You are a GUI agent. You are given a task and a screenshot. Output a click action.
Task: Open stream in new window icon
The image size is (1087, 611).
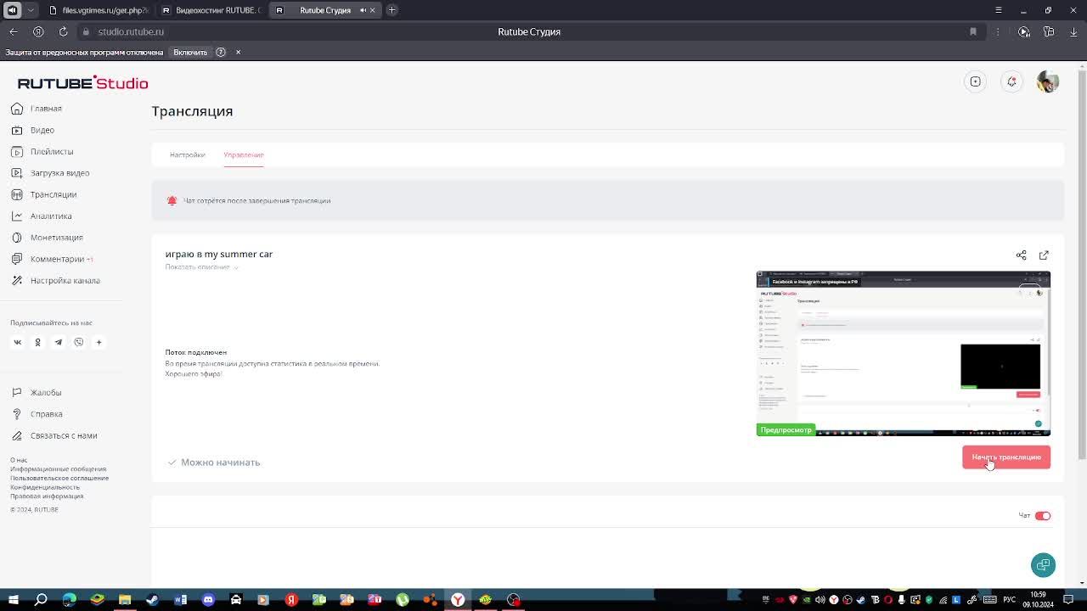tap(1044, 255)
